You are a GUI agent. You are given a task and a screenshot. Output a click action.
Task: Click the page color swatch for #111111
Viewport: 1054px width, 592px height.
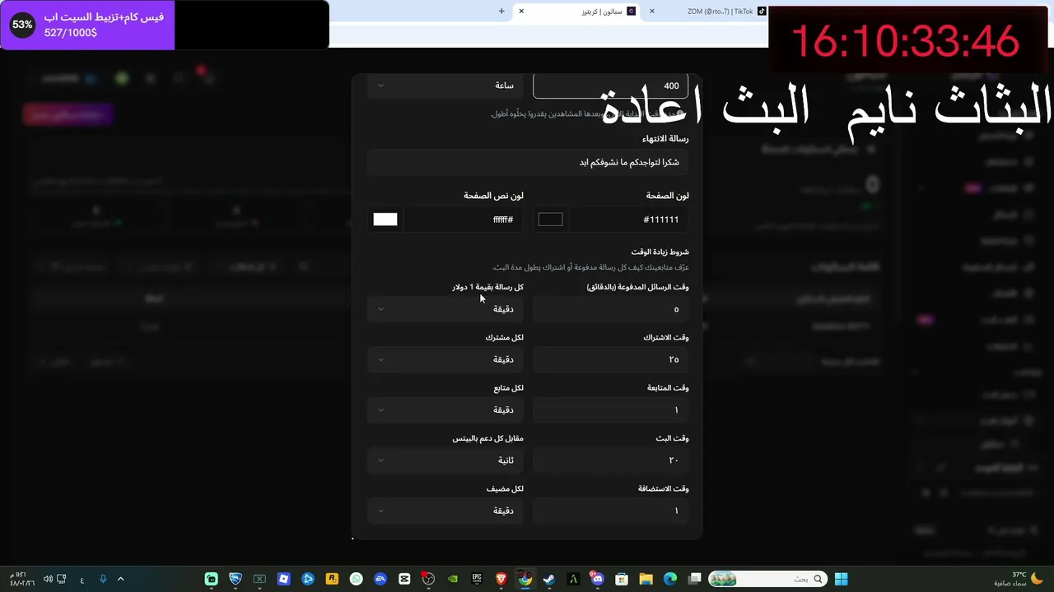pyautogui.click(x=551, y=220)
